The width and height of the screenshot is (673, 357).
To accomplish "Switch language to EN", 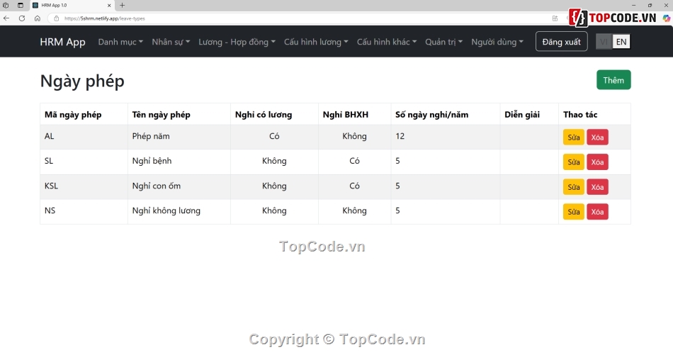I will [x=621, y=42].
